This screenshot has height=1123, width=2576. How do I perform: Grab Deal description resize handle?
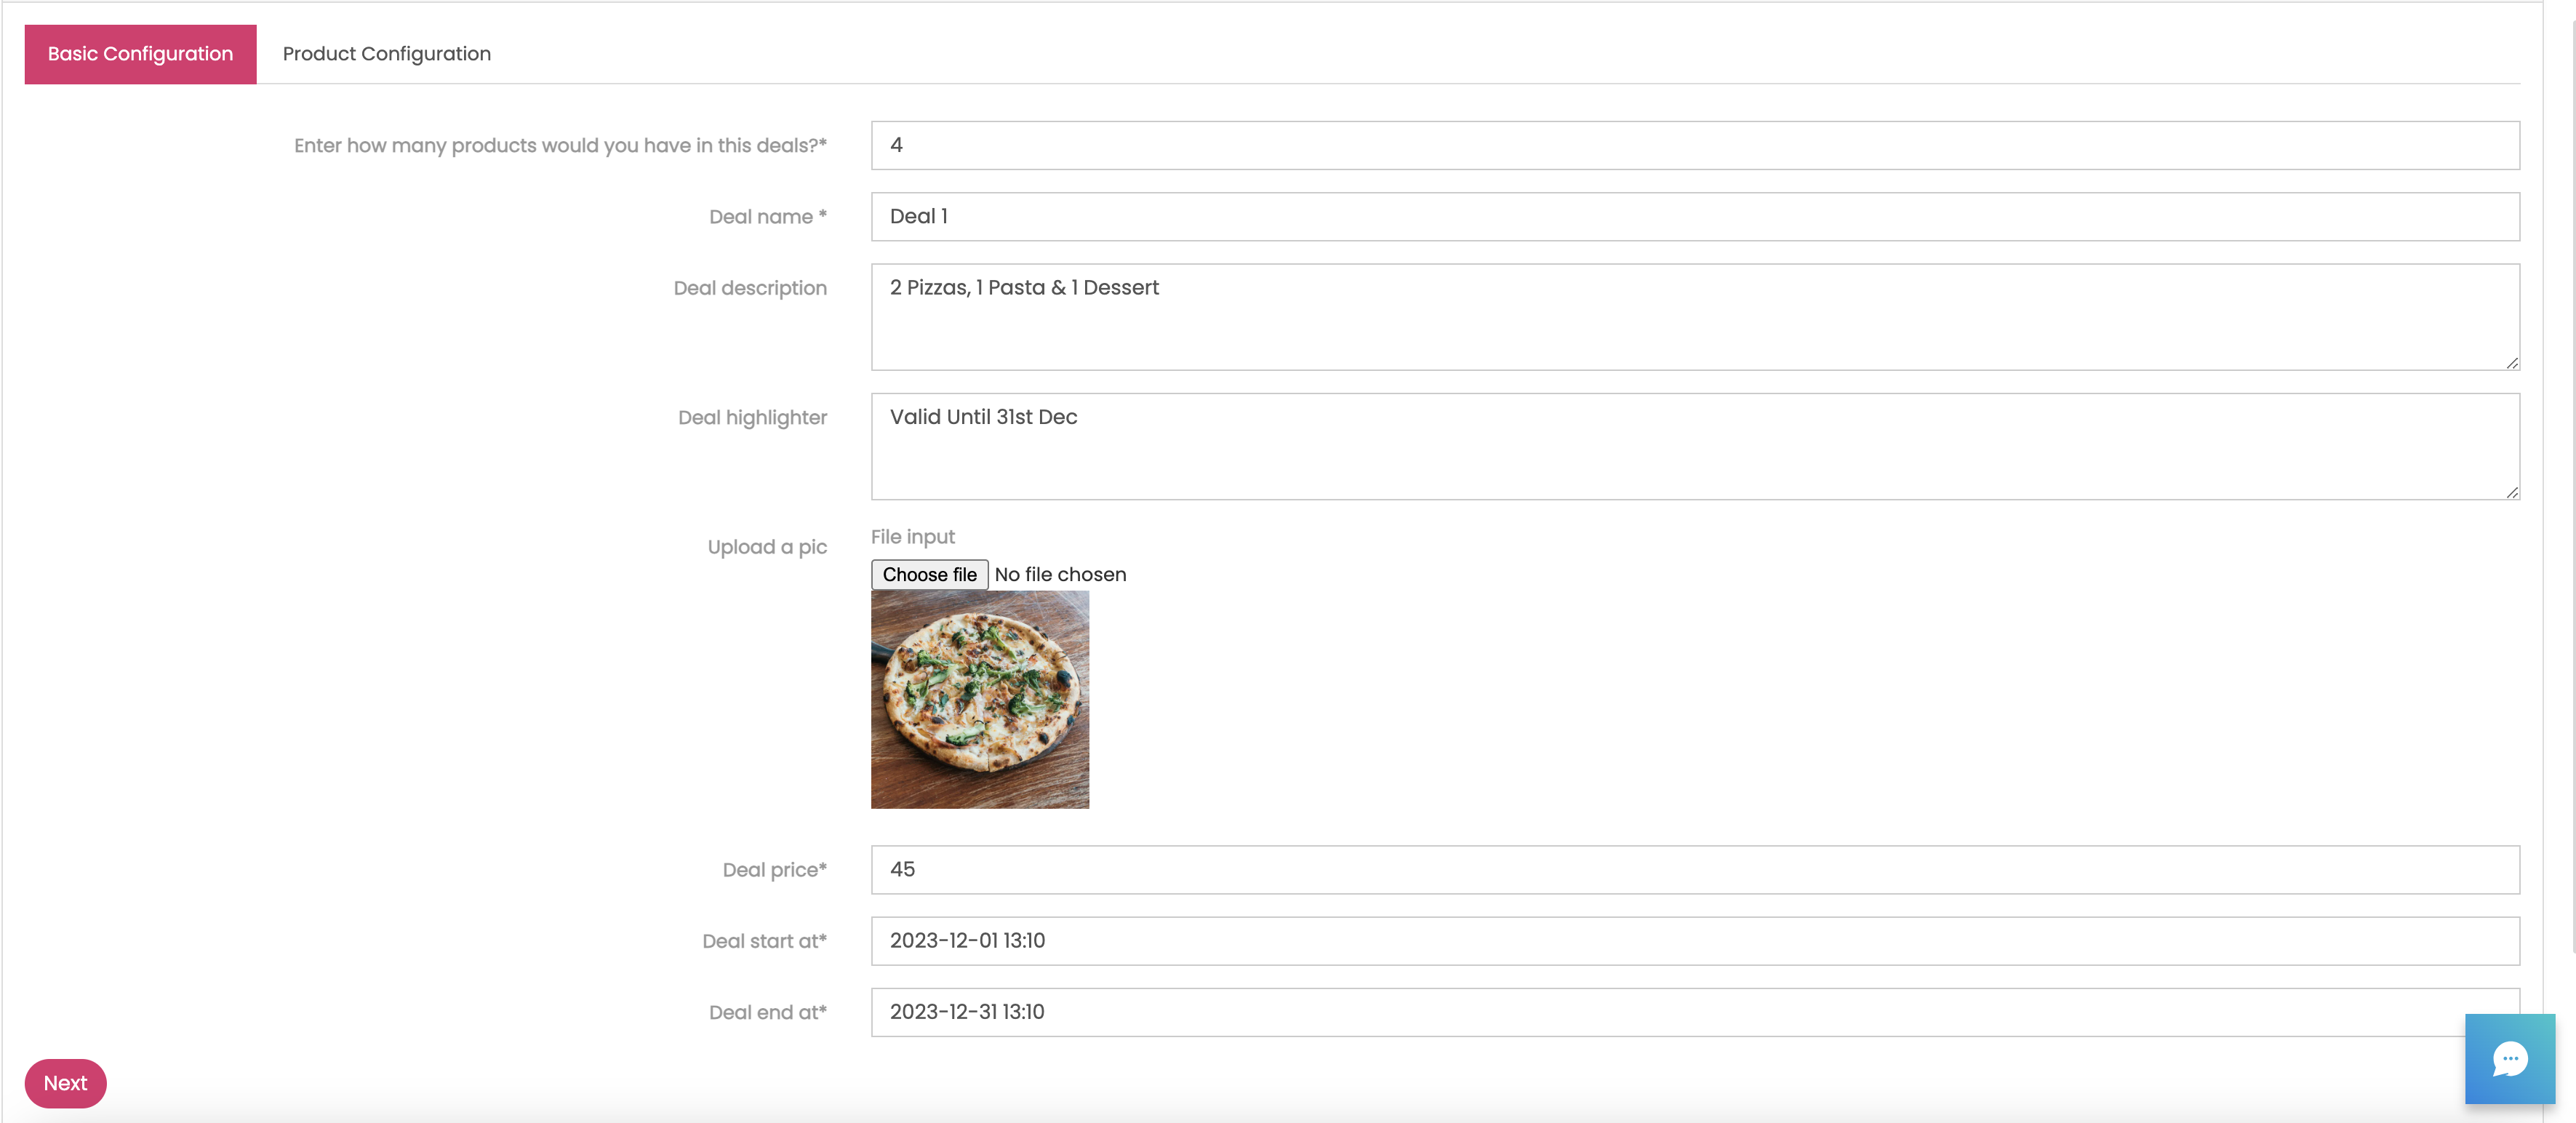(2512, 363)
